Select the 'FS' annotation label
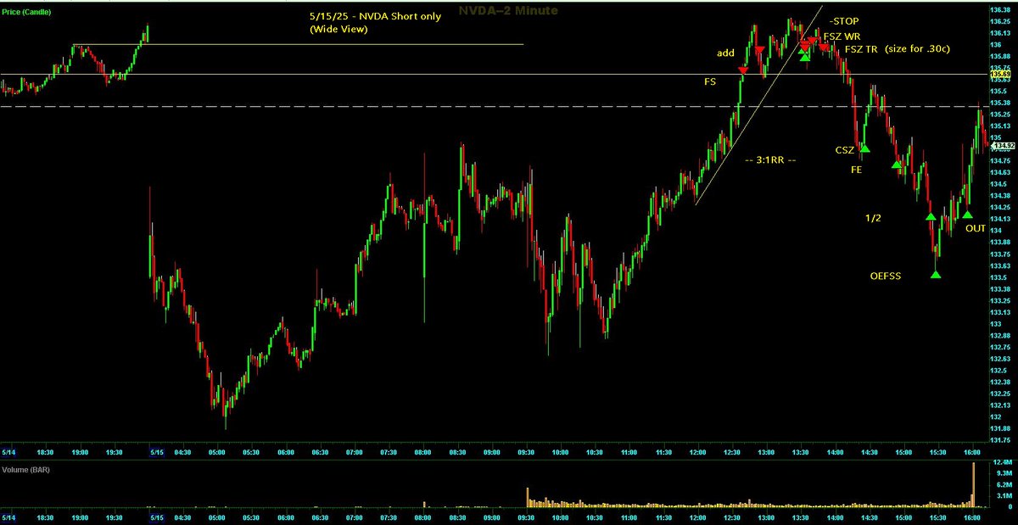Screen dimensions: 1018x525 pyautogui.click(x=710, y=82)
